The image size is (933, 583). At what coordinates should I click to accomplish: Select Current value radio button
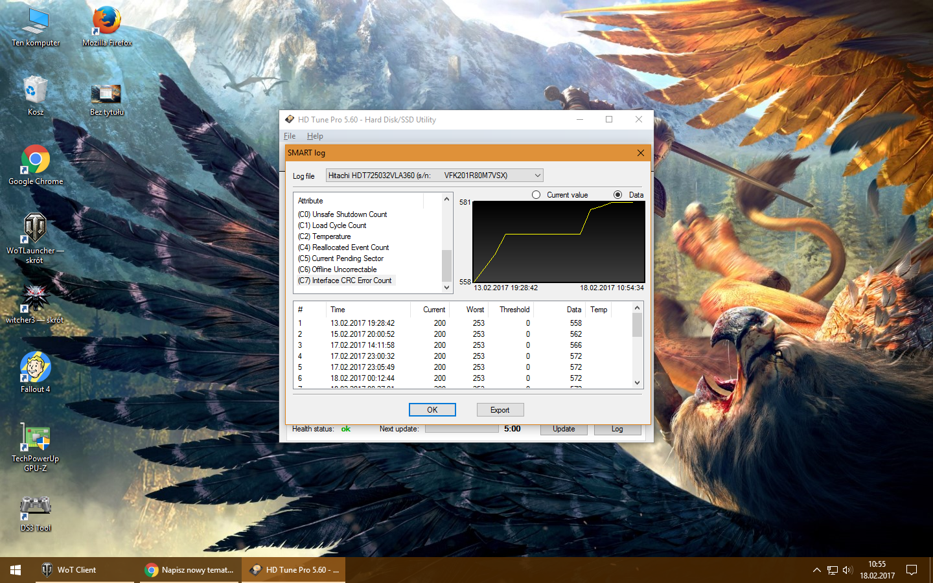coord(536,195)
